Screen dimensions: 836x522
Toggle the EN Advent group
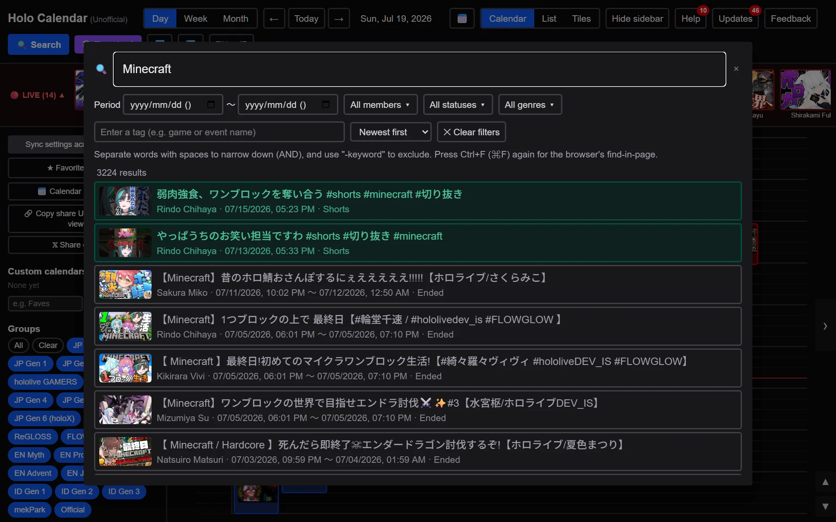click(33, 473)
